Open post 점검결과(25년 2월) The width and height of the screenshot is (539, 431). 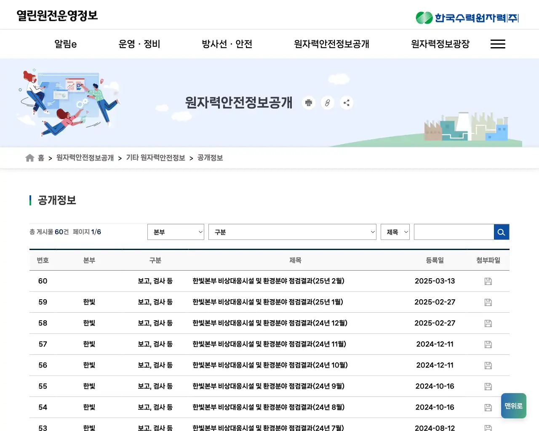[268, 281]
